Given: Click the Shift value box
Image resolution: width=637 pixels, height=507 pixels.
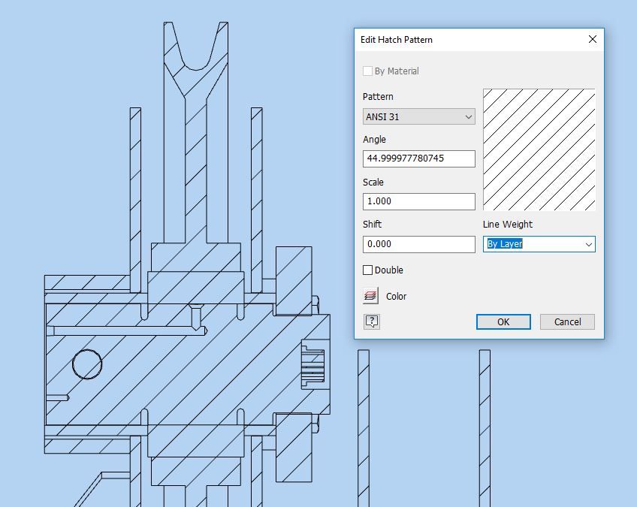Looking at the screenshot, I should click(418, 244).
